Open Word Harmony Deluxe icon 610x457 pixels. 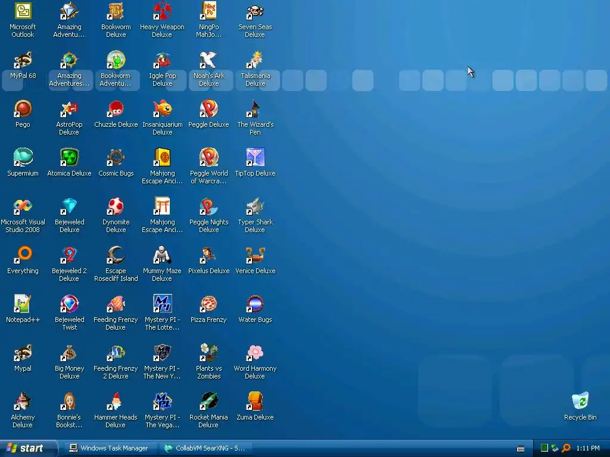[x=255, y=353]
